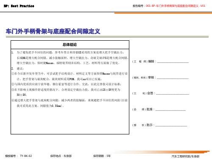The width and height of the screenshot is (212, 159).
Task: Select report number '001-BP-车门外手柄骨架与底座配合间隙定义 -V01'
Action: pos(176,6)
